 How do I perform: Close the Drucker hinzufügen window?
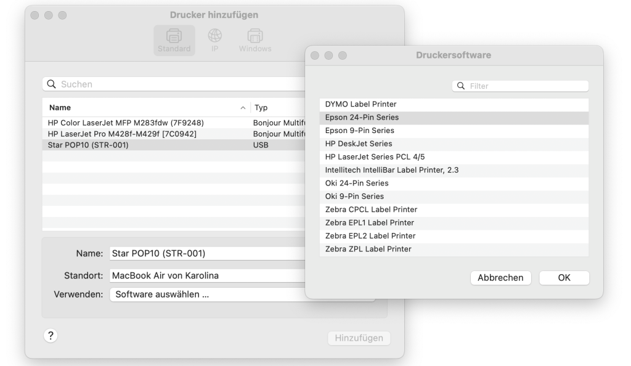[x=35, y=15]
